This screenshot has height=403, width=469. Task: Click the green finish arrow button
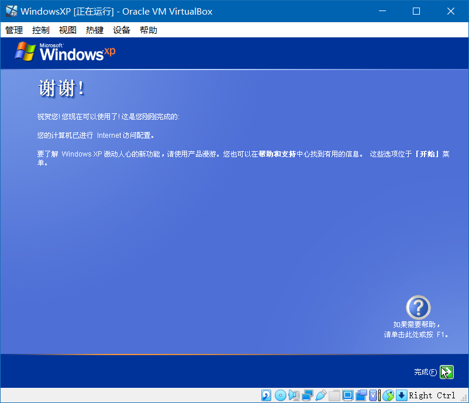tap(447, 372)
